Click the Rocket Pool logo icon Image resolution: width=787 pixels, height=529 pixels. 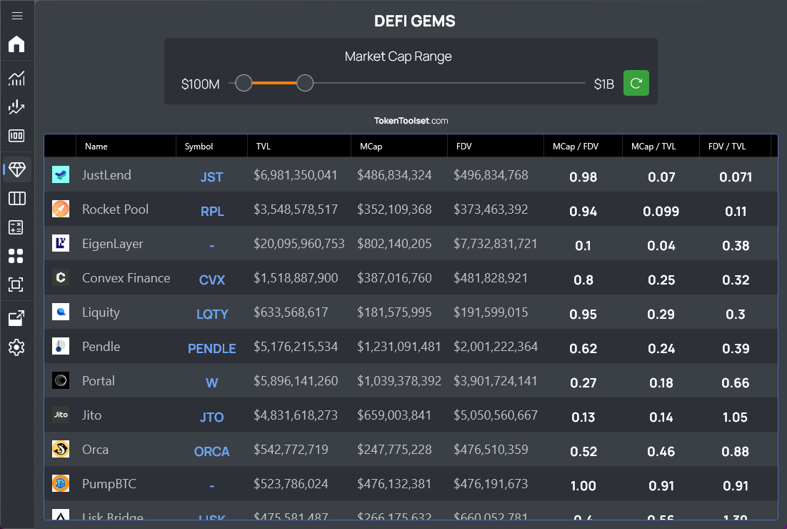pos(61,209)
